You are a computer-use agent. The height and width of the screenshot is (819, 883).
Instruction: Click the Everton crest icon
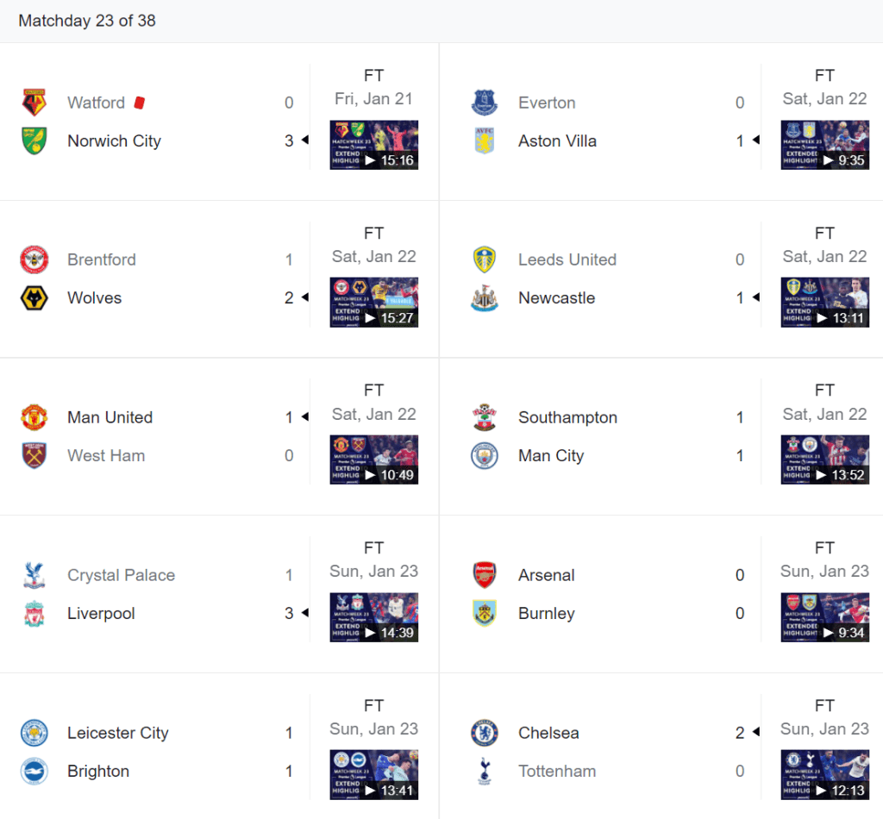tap(485, 103)
